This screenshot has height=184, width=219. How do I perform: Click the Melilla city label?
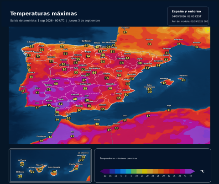97,120
